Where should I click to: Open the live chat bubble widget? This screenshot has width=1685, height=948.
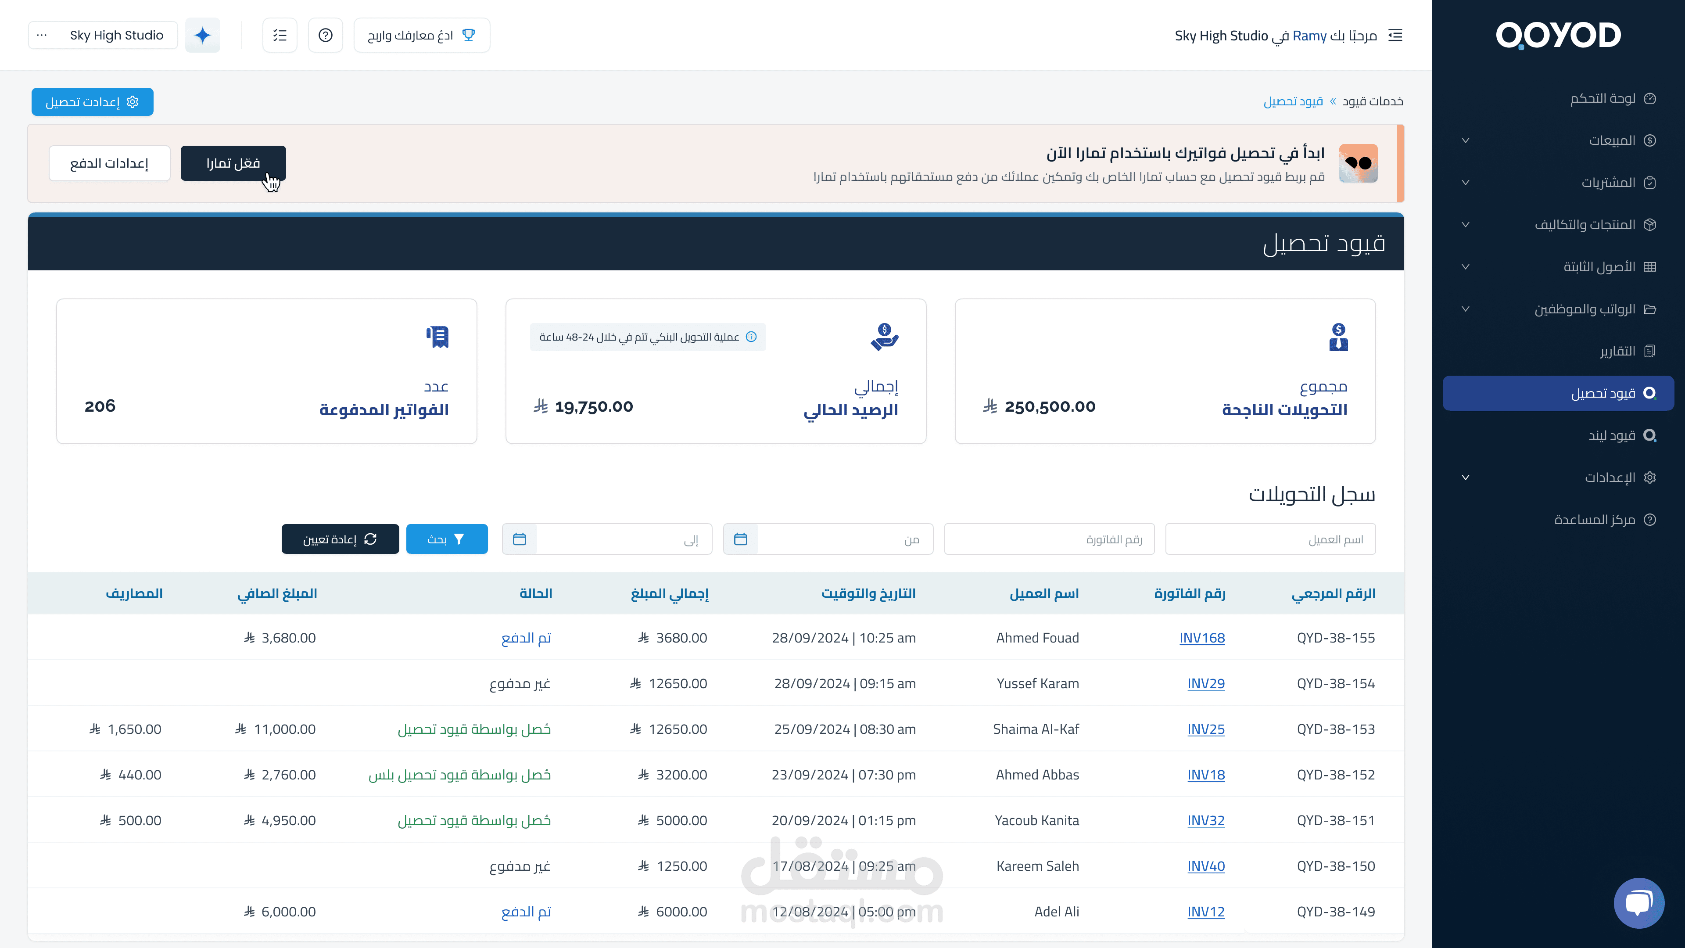1638,903
